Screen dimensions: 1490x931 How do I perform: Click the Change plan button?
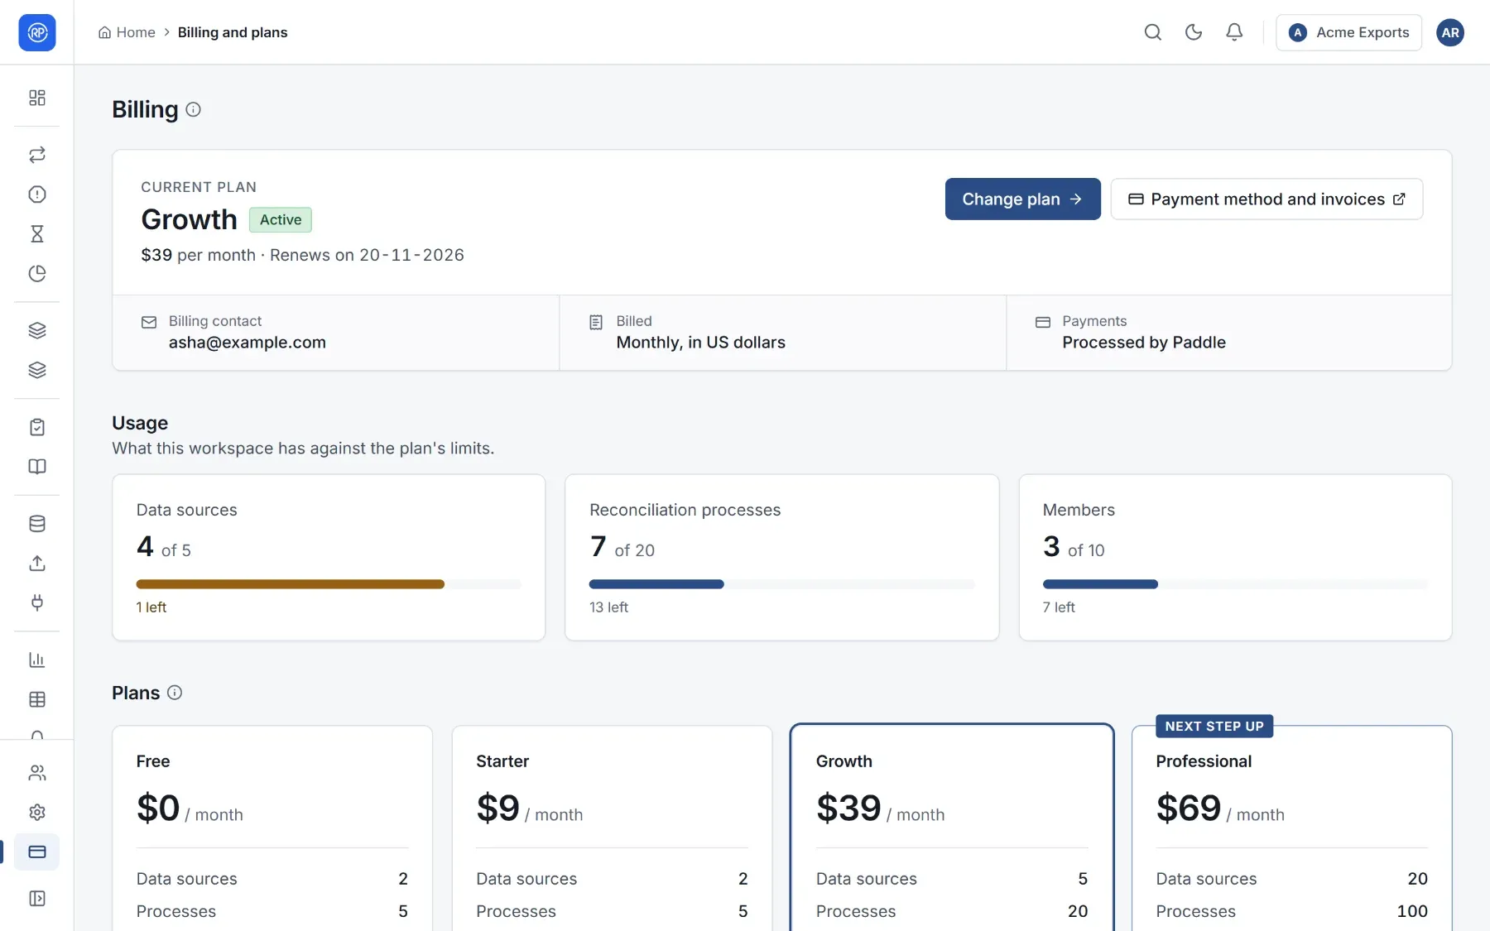click(1022, 199)
